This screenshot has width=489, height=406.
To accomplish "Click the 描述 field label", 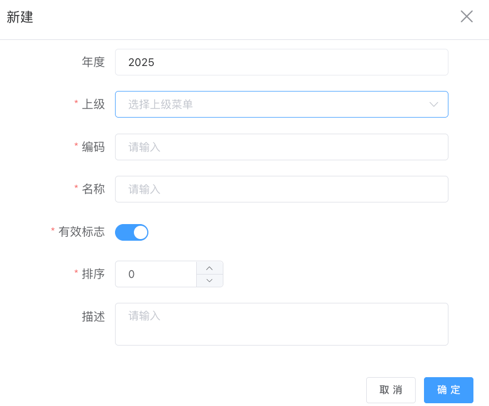I will tap(93, 317).
